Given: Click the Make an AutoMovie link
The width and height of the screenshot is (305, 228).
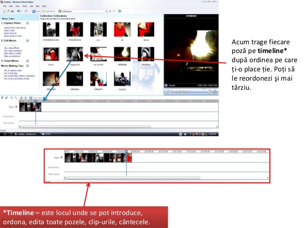Looking at the screenshot, I should click(x=12, y=56).
